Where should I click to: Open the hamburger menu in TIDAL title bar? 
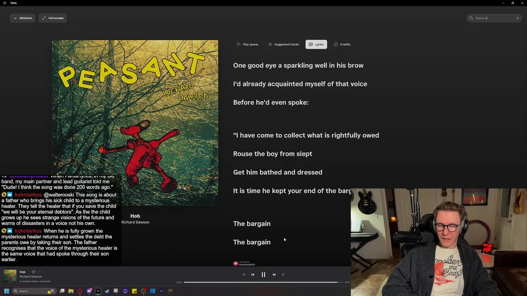point(5,3)
